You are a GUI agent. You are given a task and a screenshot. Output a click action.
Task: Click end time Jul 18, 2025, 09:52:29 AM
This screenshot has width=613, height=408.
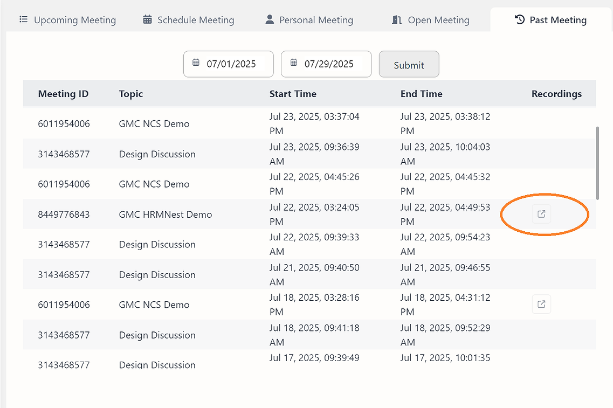(x=445, y=335)
